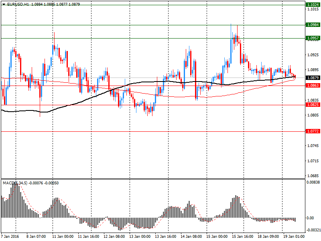
Task: Click the 8 Jan 07:00 time label
Action: click(x=36, y=237)
